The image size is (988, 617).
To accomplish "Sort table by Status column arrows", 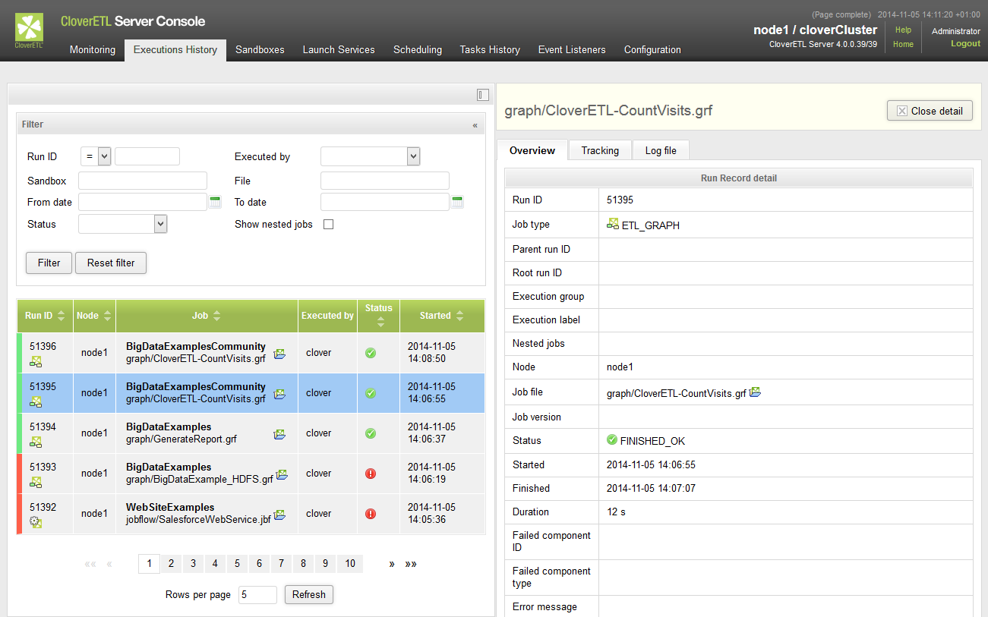I will [x=380, y=322].
